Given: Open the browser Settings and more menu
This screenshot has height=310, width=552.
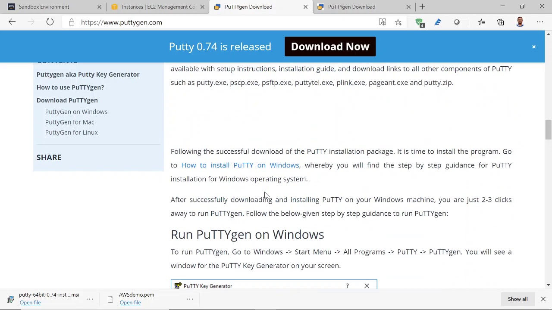Looking at the screenshot, I should point(540,22).
